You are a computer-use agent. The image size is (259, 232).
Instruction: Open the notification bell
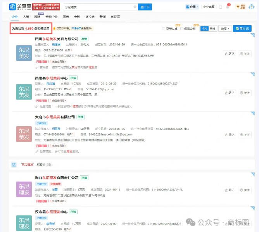228,7
